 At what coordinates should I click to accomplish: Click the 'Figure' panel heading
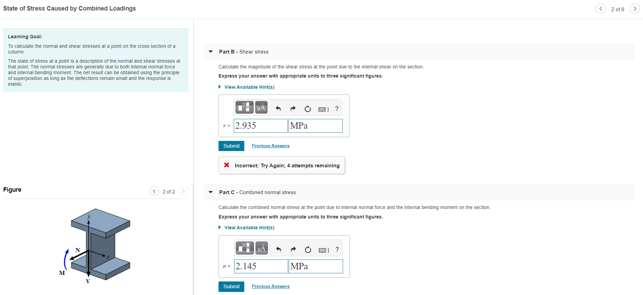point(12,190)
